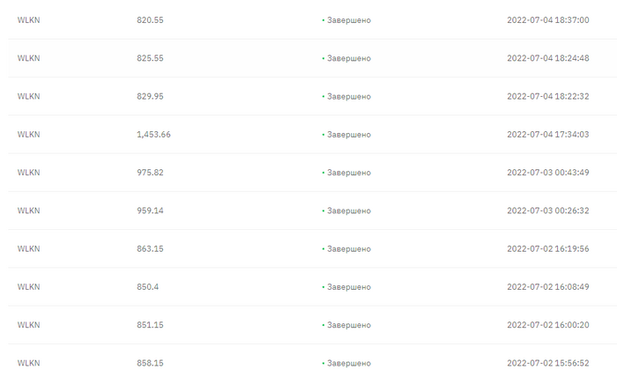Select the 850.4 amount entry
The height and width of the screenshot is (377, 617).
click(147, 287)
